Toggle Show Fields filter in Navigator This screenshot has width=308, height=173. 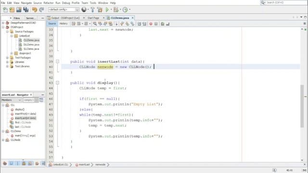(11, 163)
